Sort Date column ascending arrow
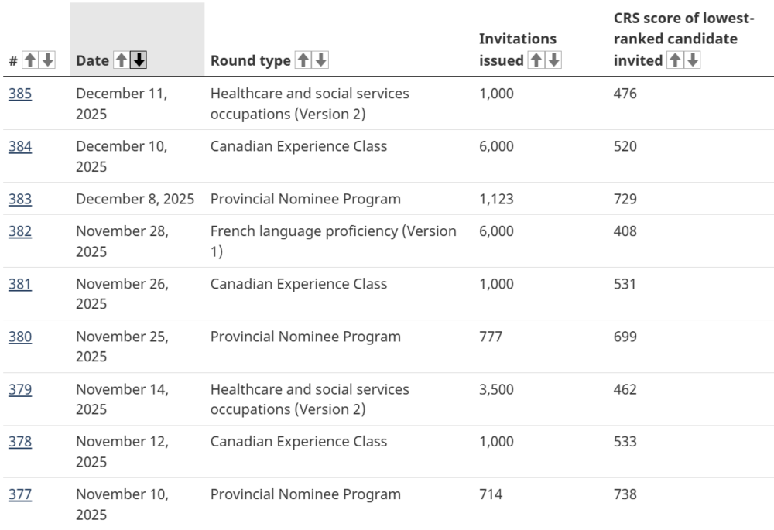 coord(122,60)
